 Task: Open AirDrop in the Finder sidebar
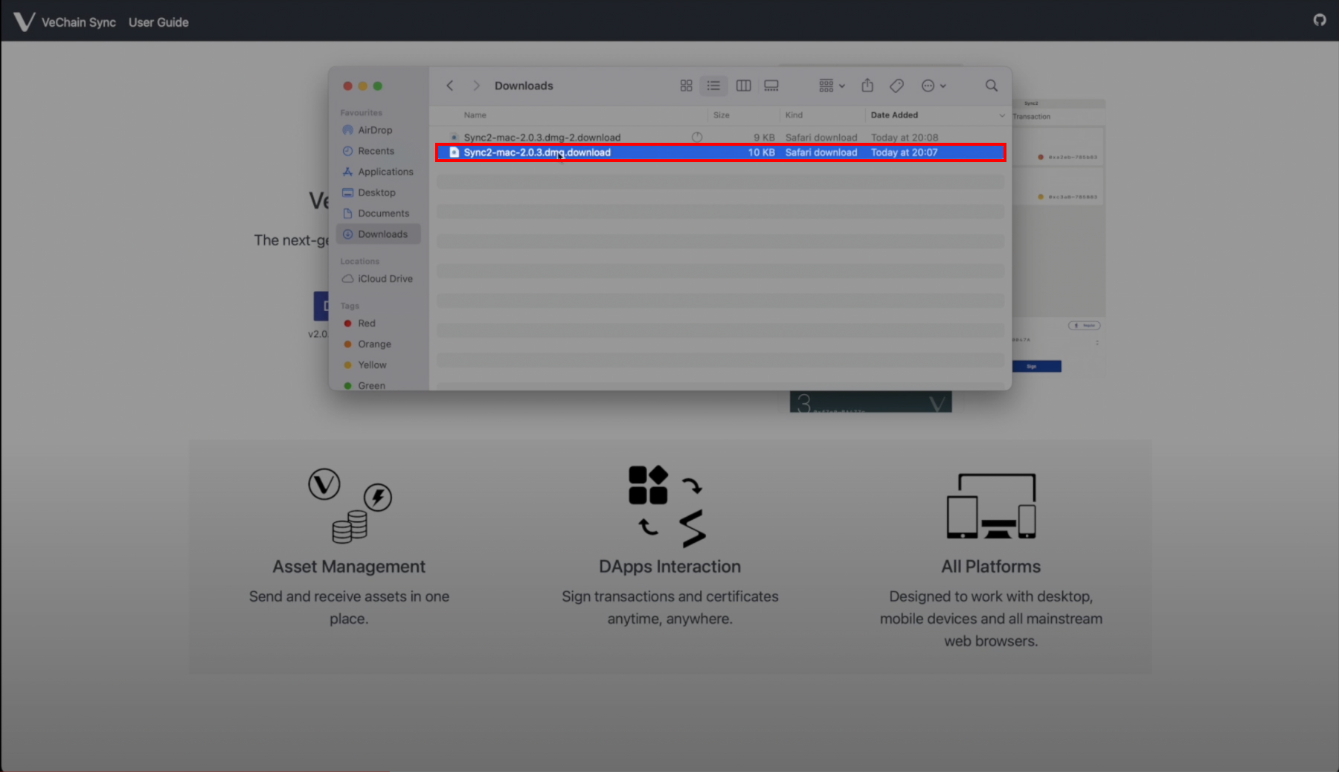(375, 130)
